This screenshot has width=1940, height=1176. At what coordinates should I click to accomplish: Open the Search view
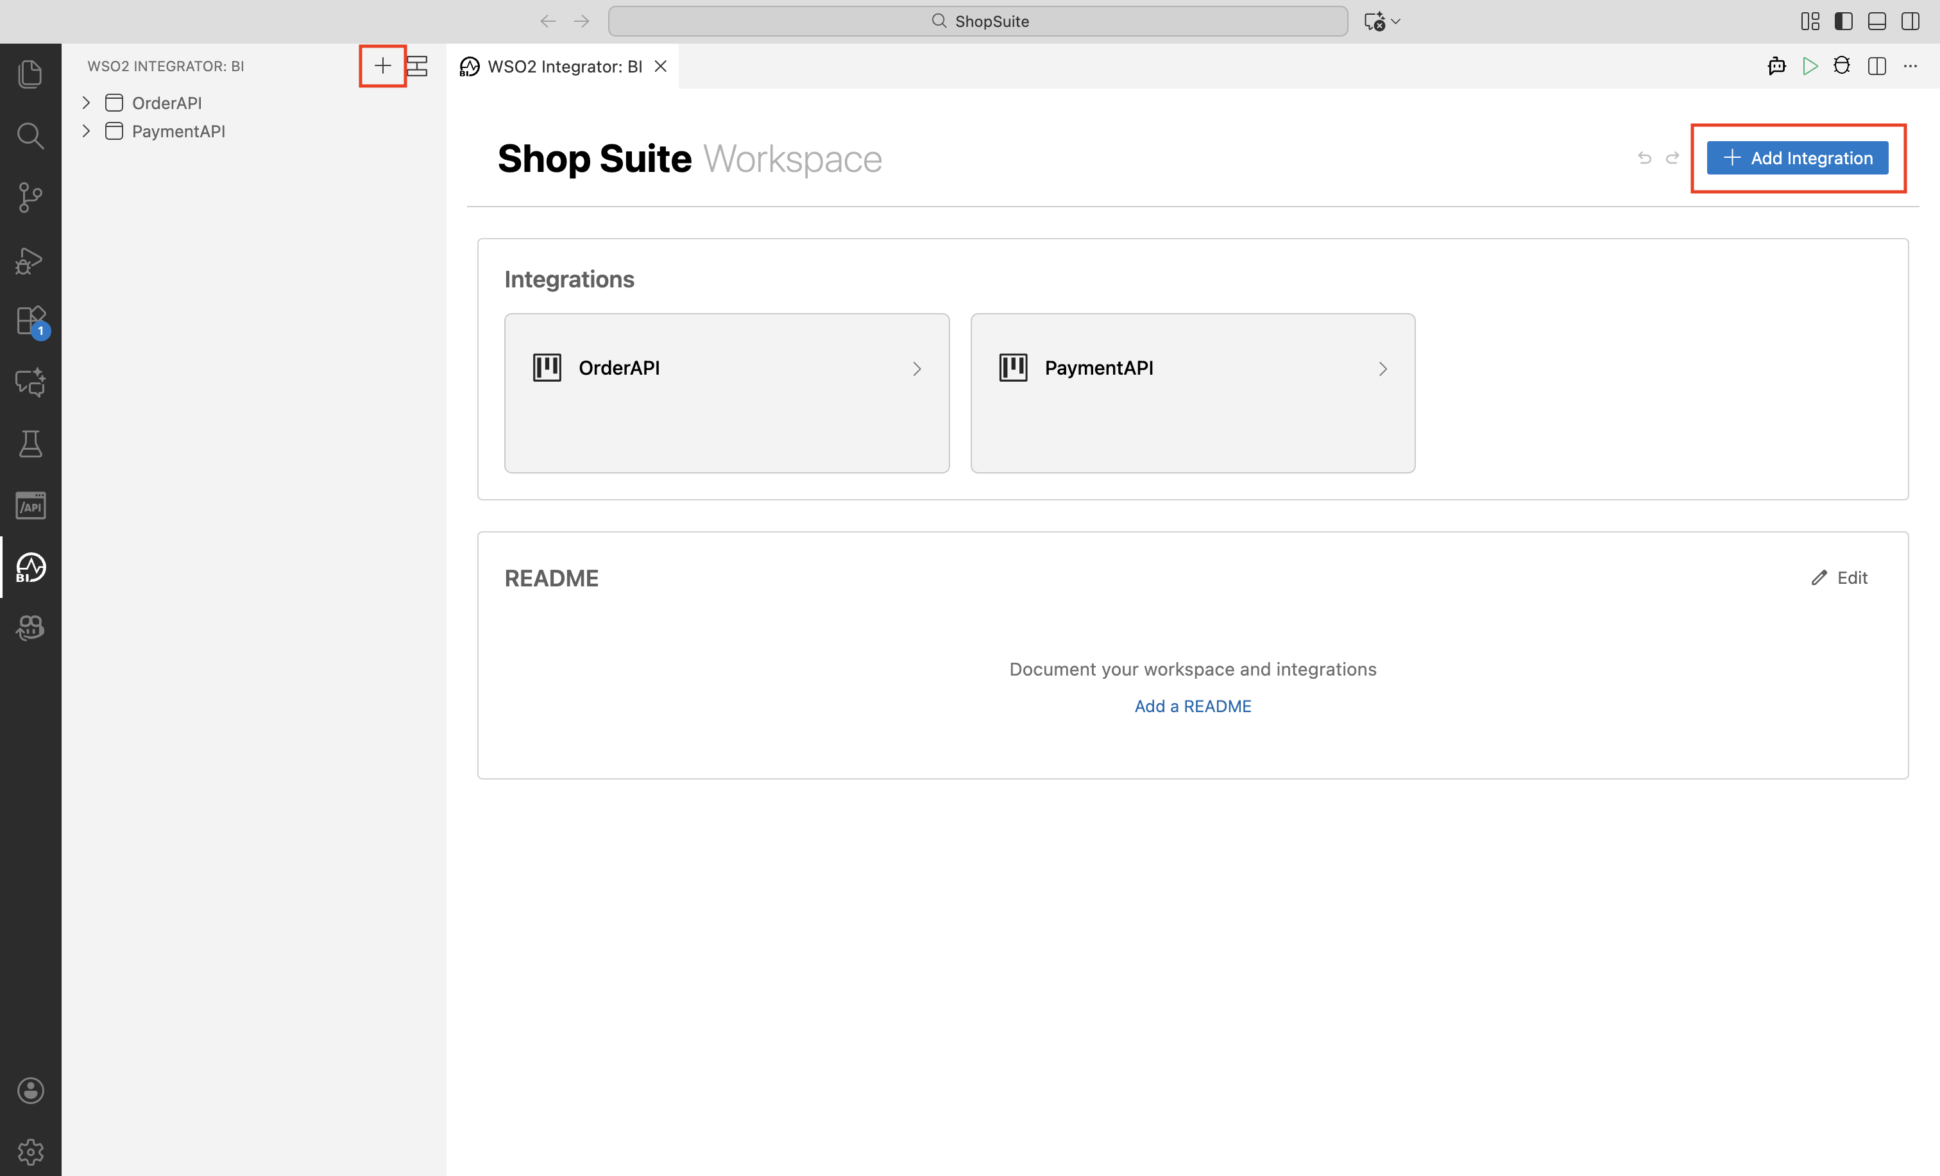click(31, 135)
